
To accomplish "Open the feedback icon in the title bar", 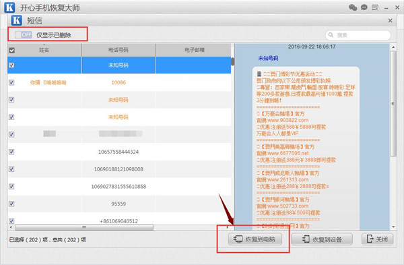I will click(375, 7).
